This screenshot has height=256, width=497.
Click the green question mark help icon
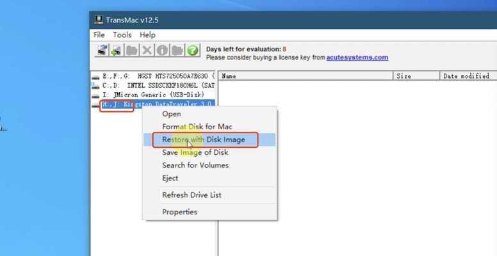pos(192,50)
